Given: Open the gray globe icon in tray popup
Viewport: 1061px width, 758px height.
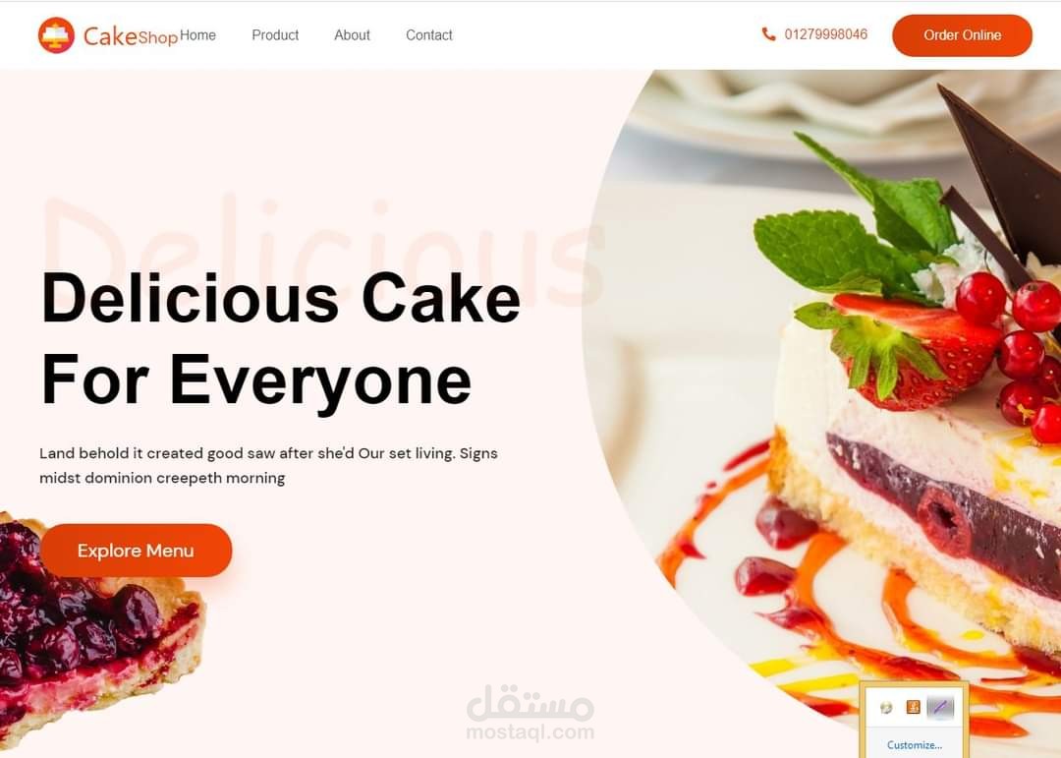Looking at the screenshot, I should [x=886, y=708].
